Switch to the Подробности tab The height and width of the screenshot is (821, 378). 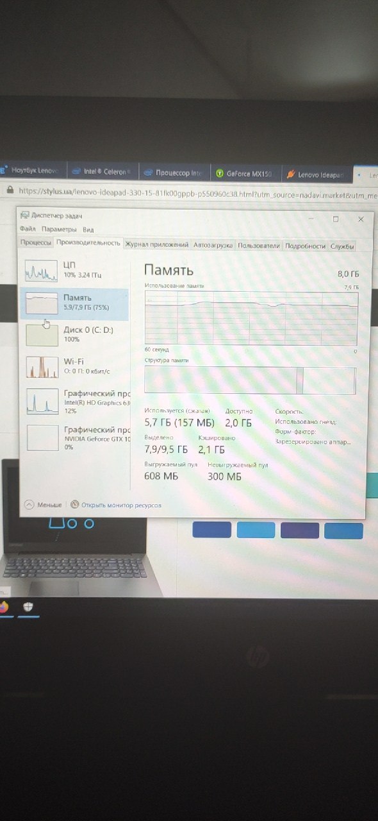(305, 246)
